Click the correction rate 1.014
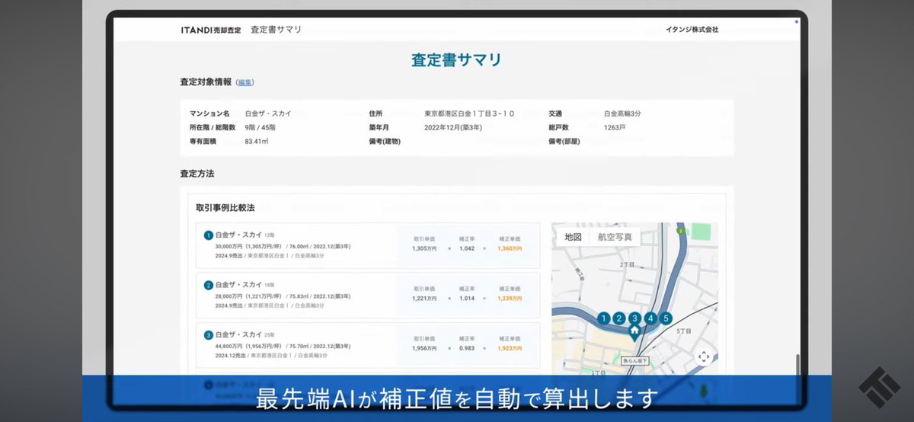The image size is (914, 422). point(467,298)
